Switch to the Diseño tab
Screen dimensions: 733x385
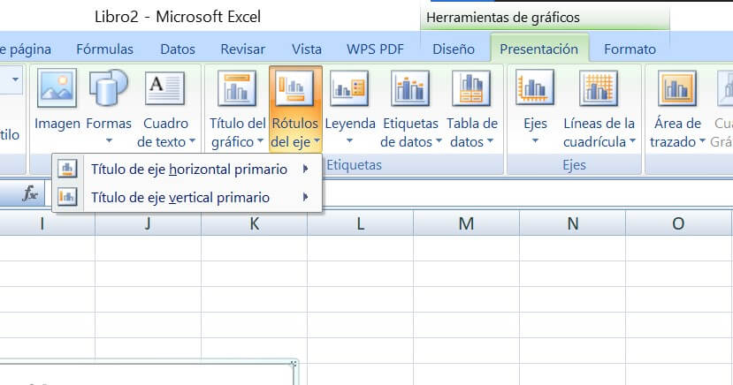pyautogui.click(x=454, y=49)
